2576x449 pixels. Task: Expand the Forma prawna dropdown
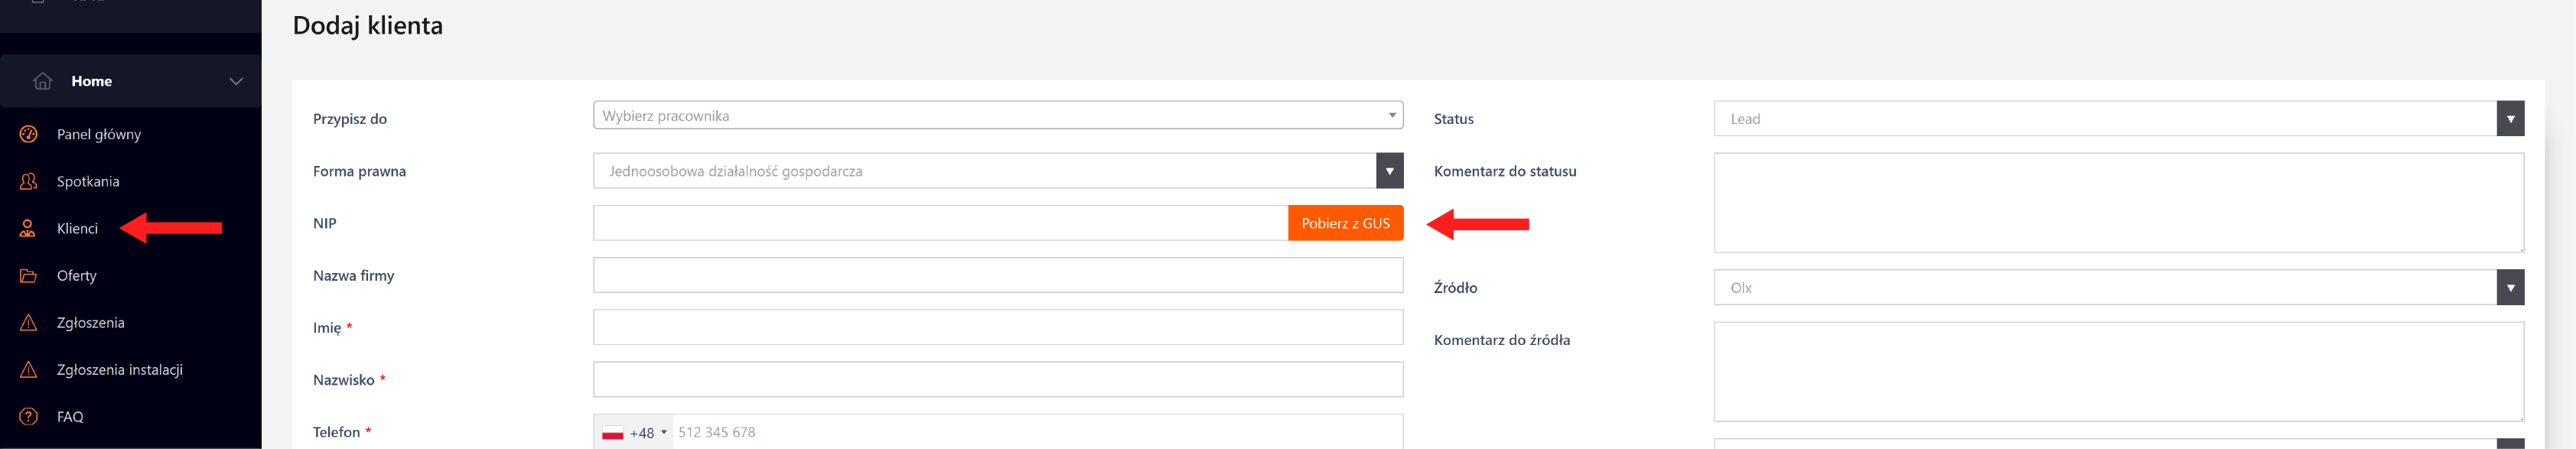(1389, 171)
